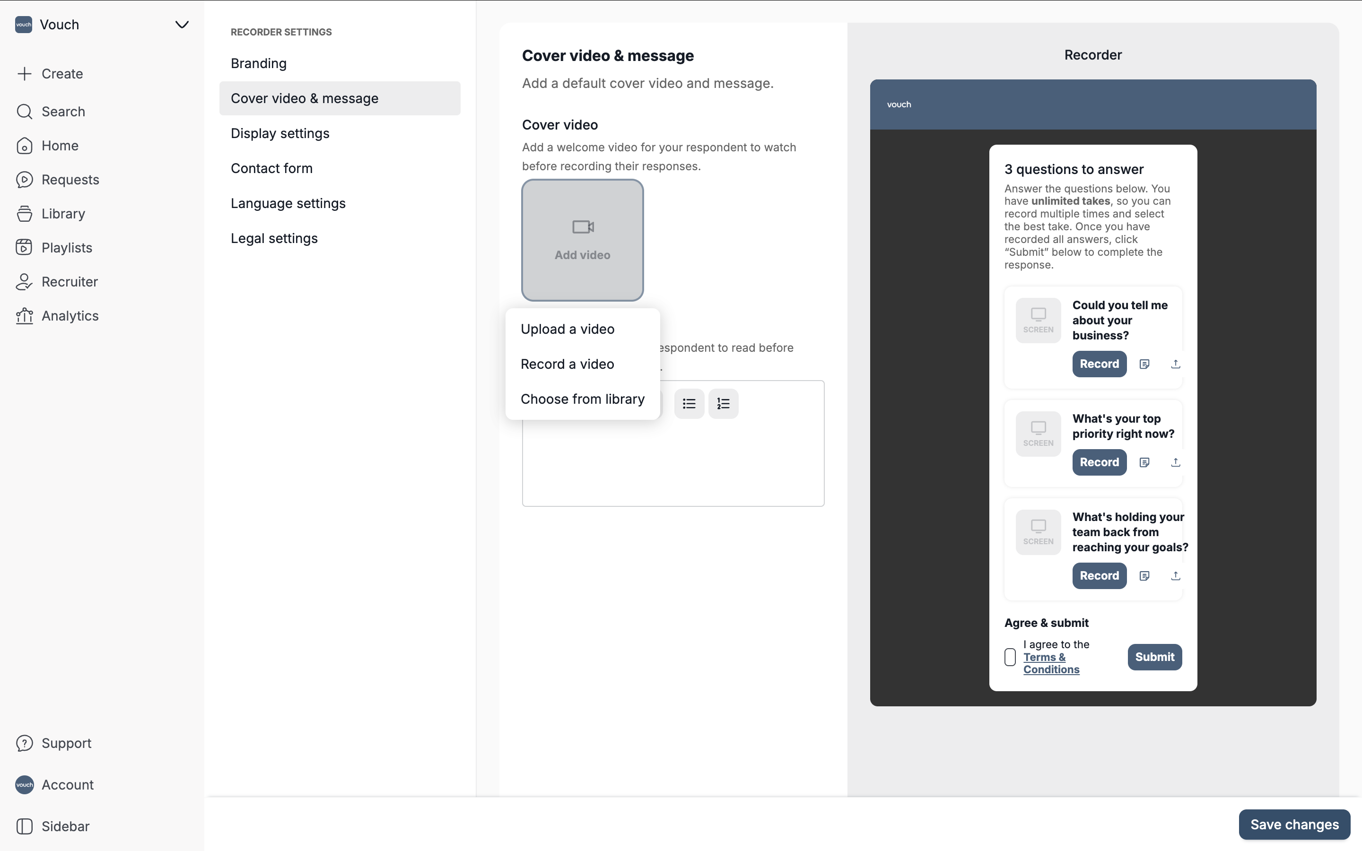Screen dimensions: 1362x851
Task: Go to Home via its icon
Action: 24,146
